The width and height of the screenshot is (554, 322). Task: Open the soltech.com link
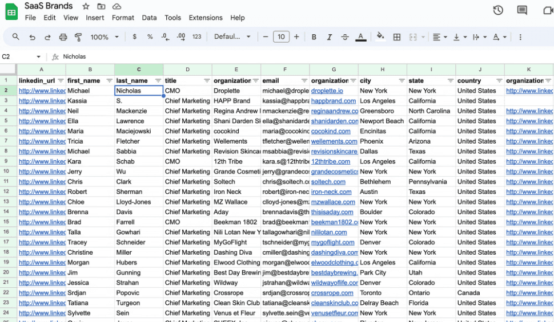(328, 182)
